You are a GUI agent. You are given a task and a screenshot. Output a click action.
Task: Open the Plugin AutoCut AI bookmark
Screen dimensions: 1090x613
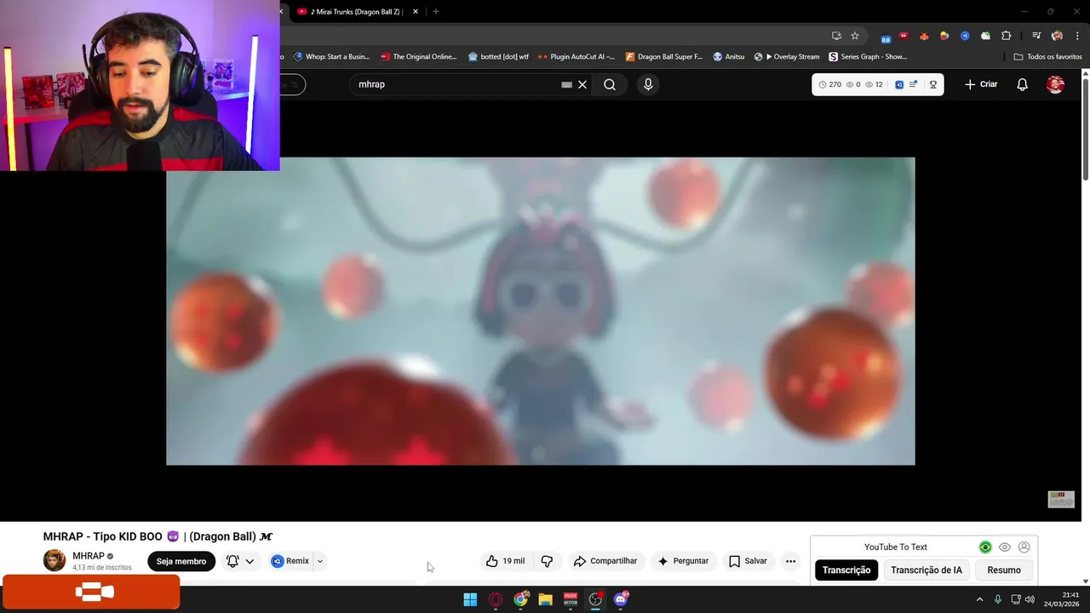[577, 57]
